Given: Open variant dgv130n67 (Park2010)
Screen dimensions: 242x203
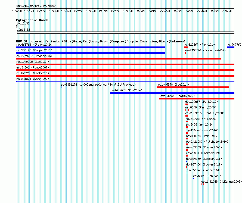Looking at the screenshot, I should pos(202,130).
